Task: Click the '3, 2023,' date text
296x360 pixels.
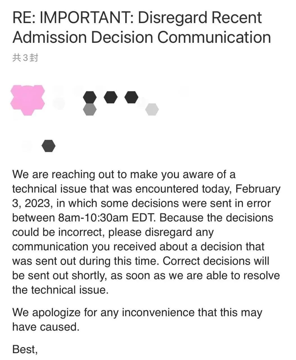Action: 32,203
